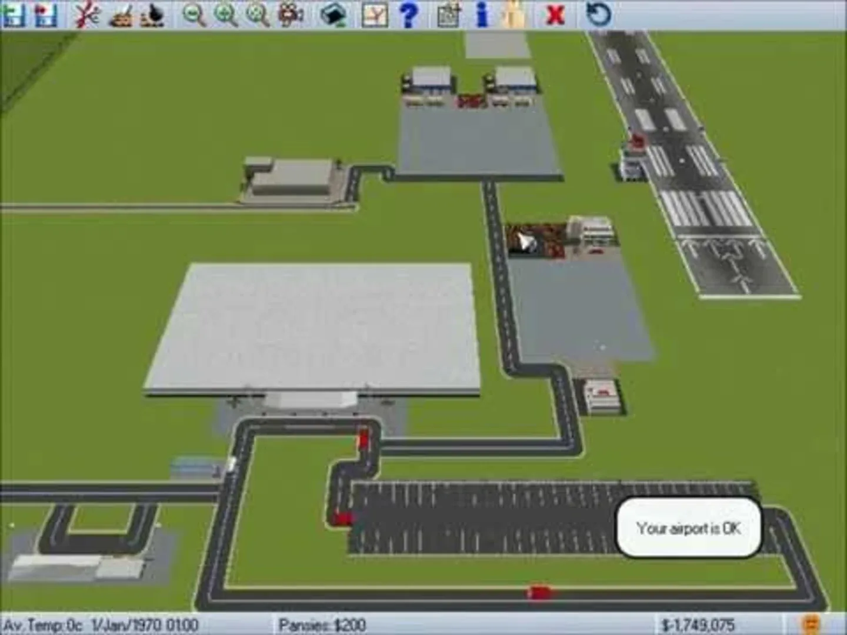This screenshot has width=847, height=635.
Task: Click the green monitor screen toolbar icon
Action: (334, 15)
